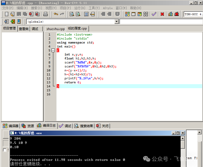Click the Compile four-squares icon
The height and width of the screenshot is (167, 203).
click(127, 14)
